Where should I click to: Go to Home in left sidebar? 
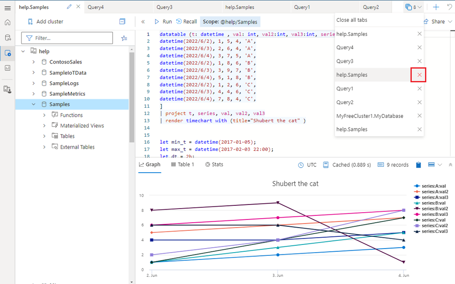point(8,22)
